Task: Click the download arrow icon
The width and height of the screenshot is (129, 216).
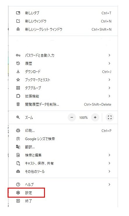Action: [18, 72]
